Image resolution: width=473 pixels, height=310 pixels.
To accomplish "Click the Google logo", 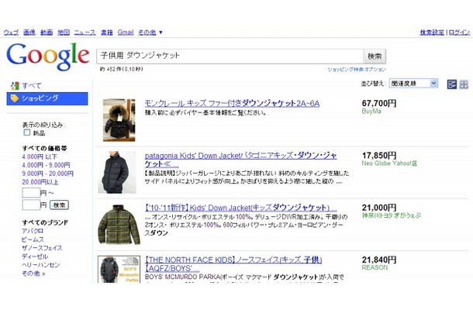I will pyautogui.click(x=48, y=56).
